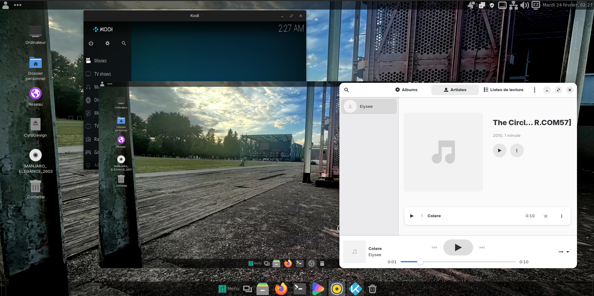Click the playback progress slider
594x296 pixels.
click(458, 262)
